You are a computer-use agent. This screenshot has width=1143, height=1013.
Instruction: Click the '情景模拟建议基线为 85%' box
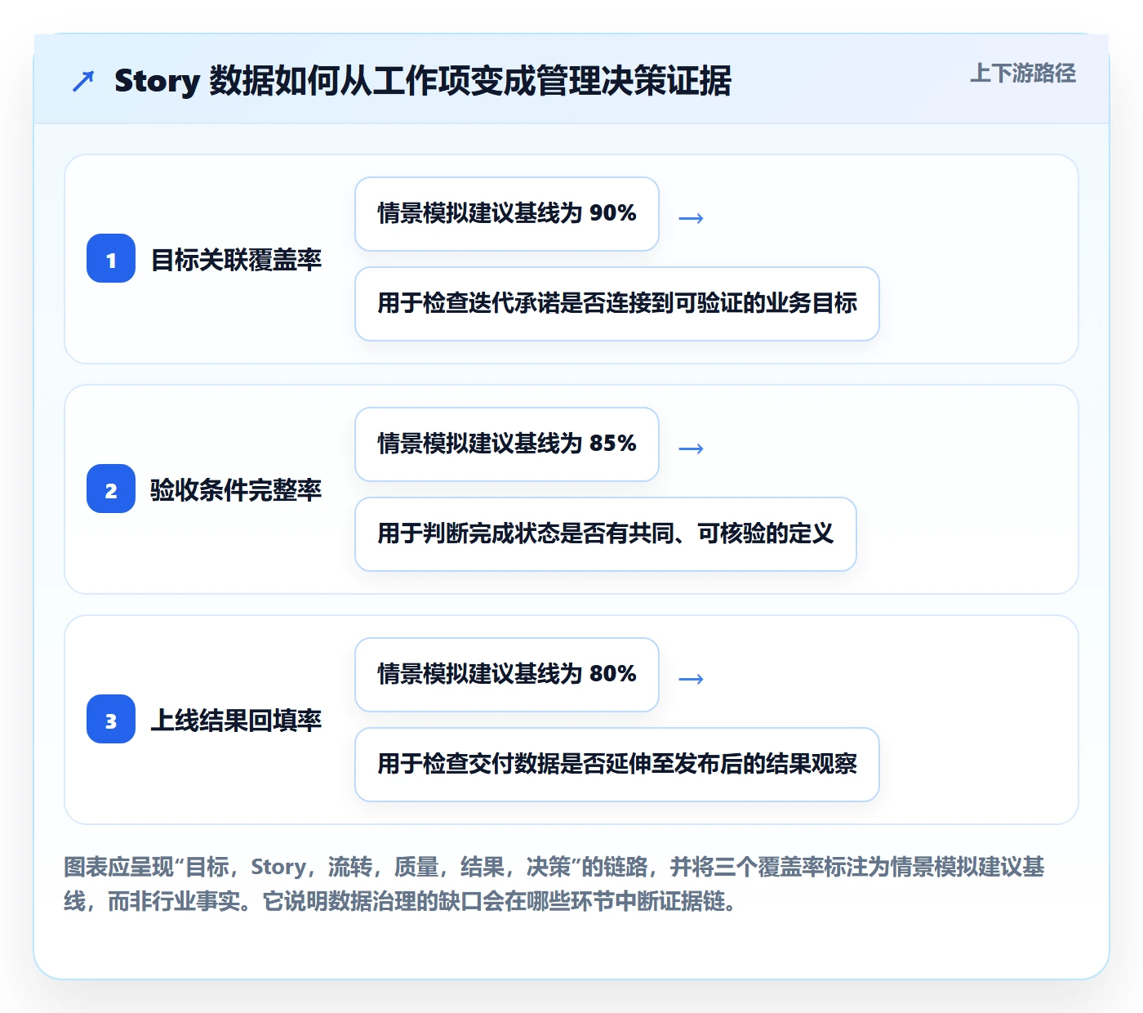click(x=507, y=444)
